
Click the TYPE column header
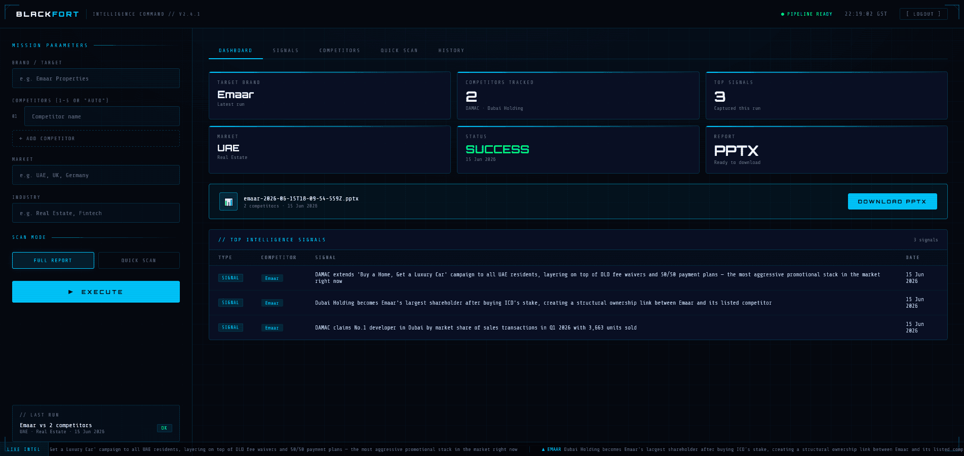pos(225,258)
